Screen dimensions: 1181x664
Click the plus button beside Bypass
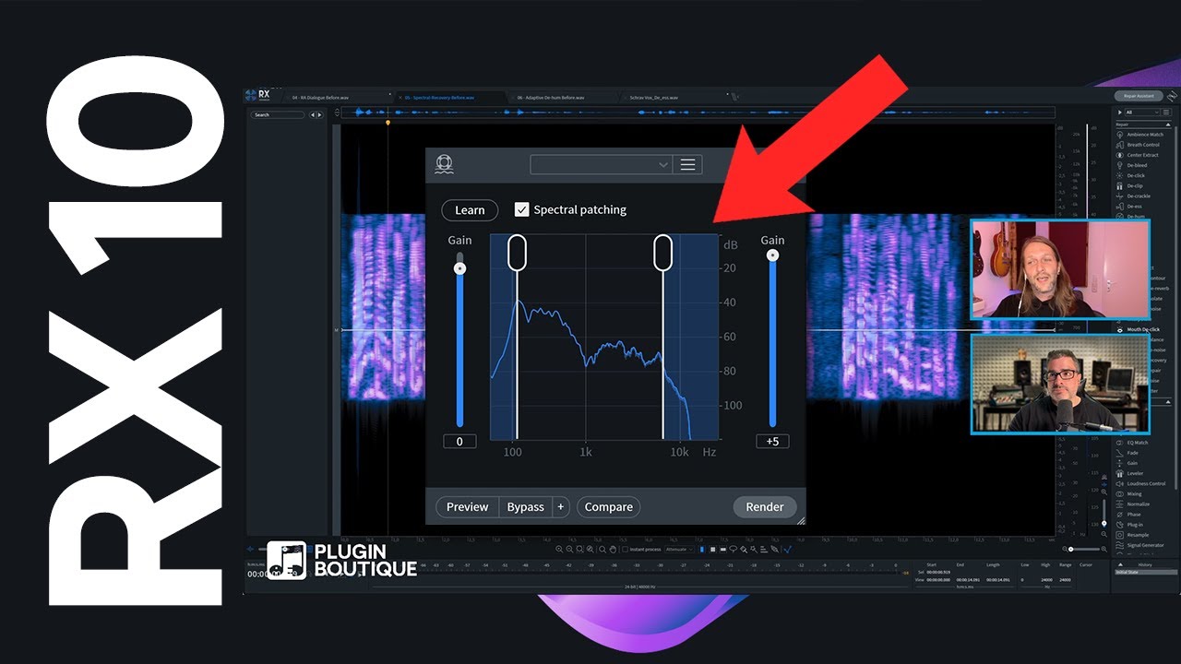point(561,506)
